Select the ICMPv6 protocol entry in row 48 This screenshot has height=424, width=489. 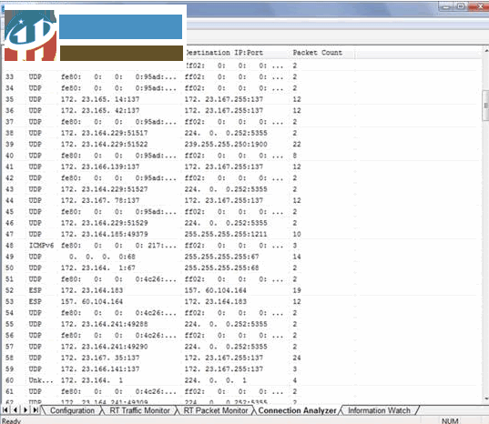tap(41, 246)
